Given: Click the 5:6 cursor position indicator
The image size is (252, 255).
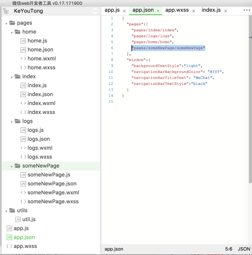Looking at the screenshot, I should point(228,249).
